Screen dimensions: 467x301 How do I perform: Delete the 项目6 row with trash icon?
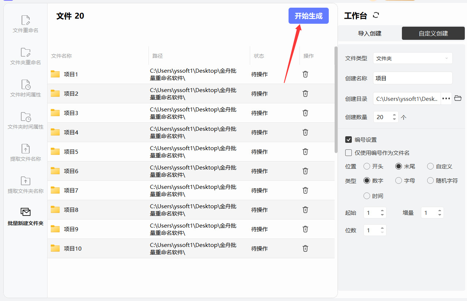pyautogui.click(x=305, y=171)
